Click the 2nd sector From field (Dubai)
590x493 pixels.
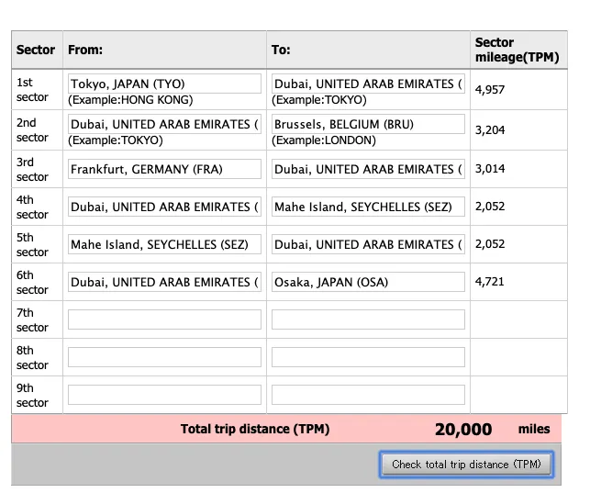point(164,124)
